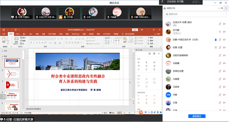Select slide 3 thumbnail in slide panel
This screenshot has width=229, height=122.
coord(12,85)
